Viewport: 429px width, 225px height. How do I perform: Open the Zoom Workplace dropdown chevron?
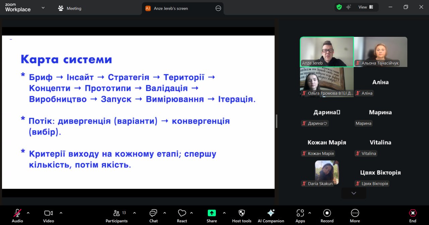43,8
